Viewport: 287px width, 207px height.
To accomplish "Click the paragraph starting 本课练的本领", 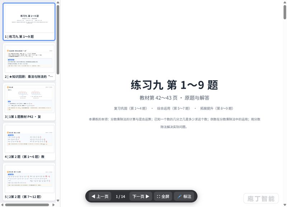I will tap(174, 123).
